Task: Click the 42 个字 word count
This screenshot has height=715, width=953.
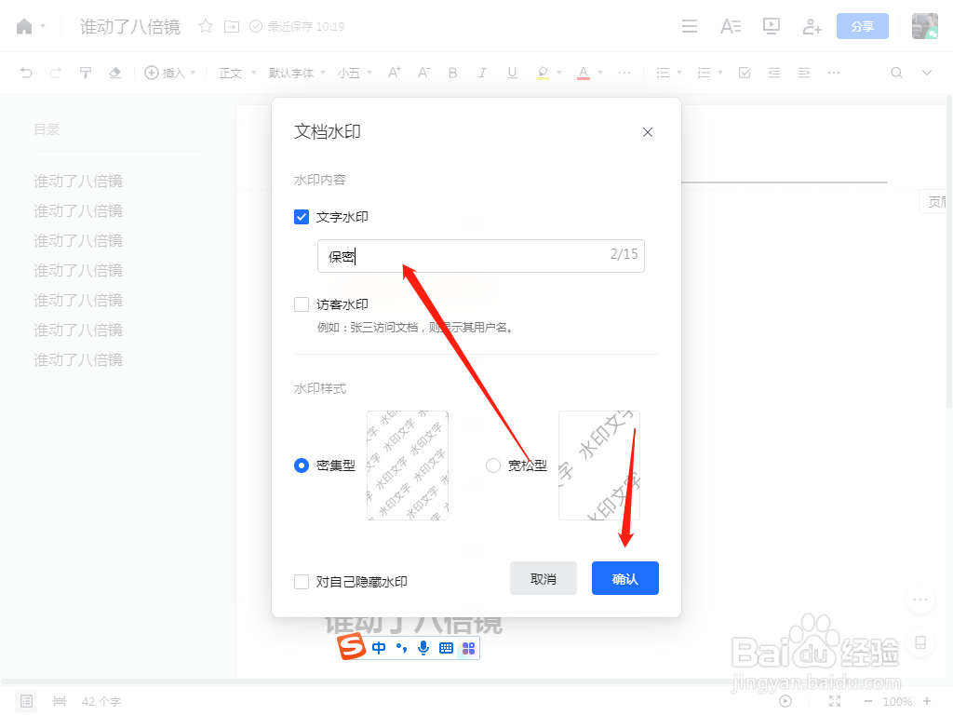Action: coord(101,702)
